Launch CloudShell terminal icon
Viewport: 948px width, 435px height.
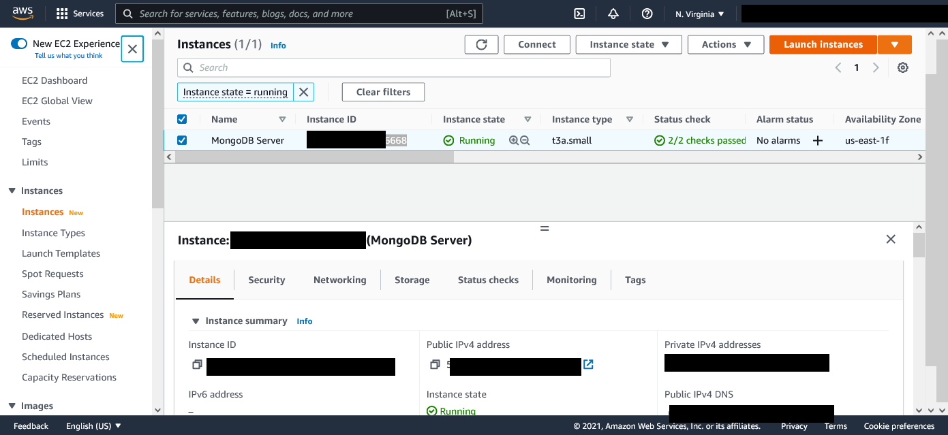pos(579,14)
